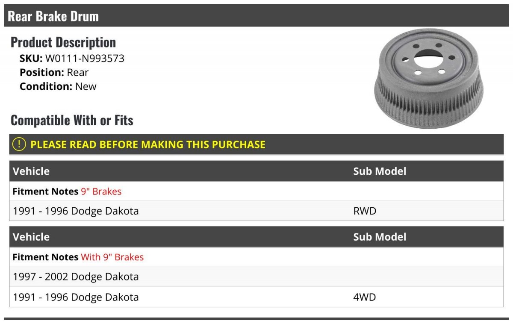
Task: Click PLEASE READ BEFORE MAKING THIS PURCHASE banner
Action: (x=256, y=144)
